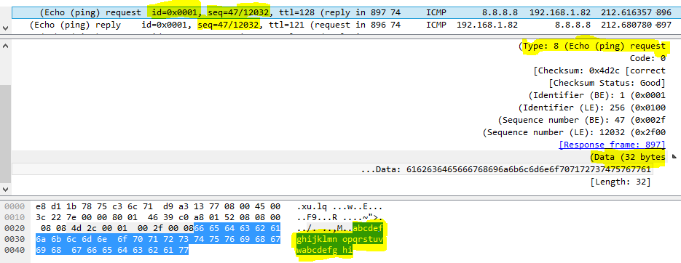Image resolution: width=681 pixels, height=263 pixels.
Task: Select the Sequence number (LE): 12032 field
Action: point(574,132)
